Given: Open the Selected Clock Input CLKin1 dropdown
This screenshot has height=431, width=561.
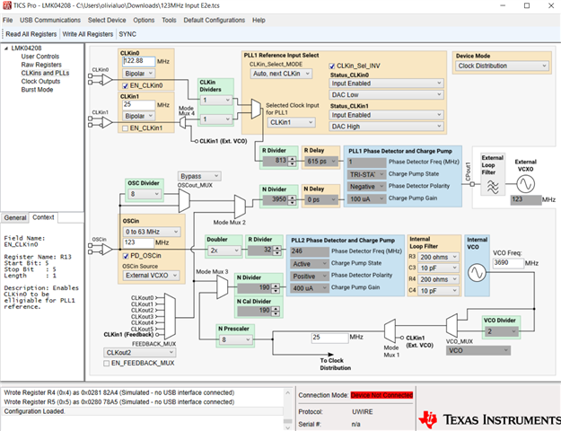Looking at the screenshot, I should tap(291, 122).
